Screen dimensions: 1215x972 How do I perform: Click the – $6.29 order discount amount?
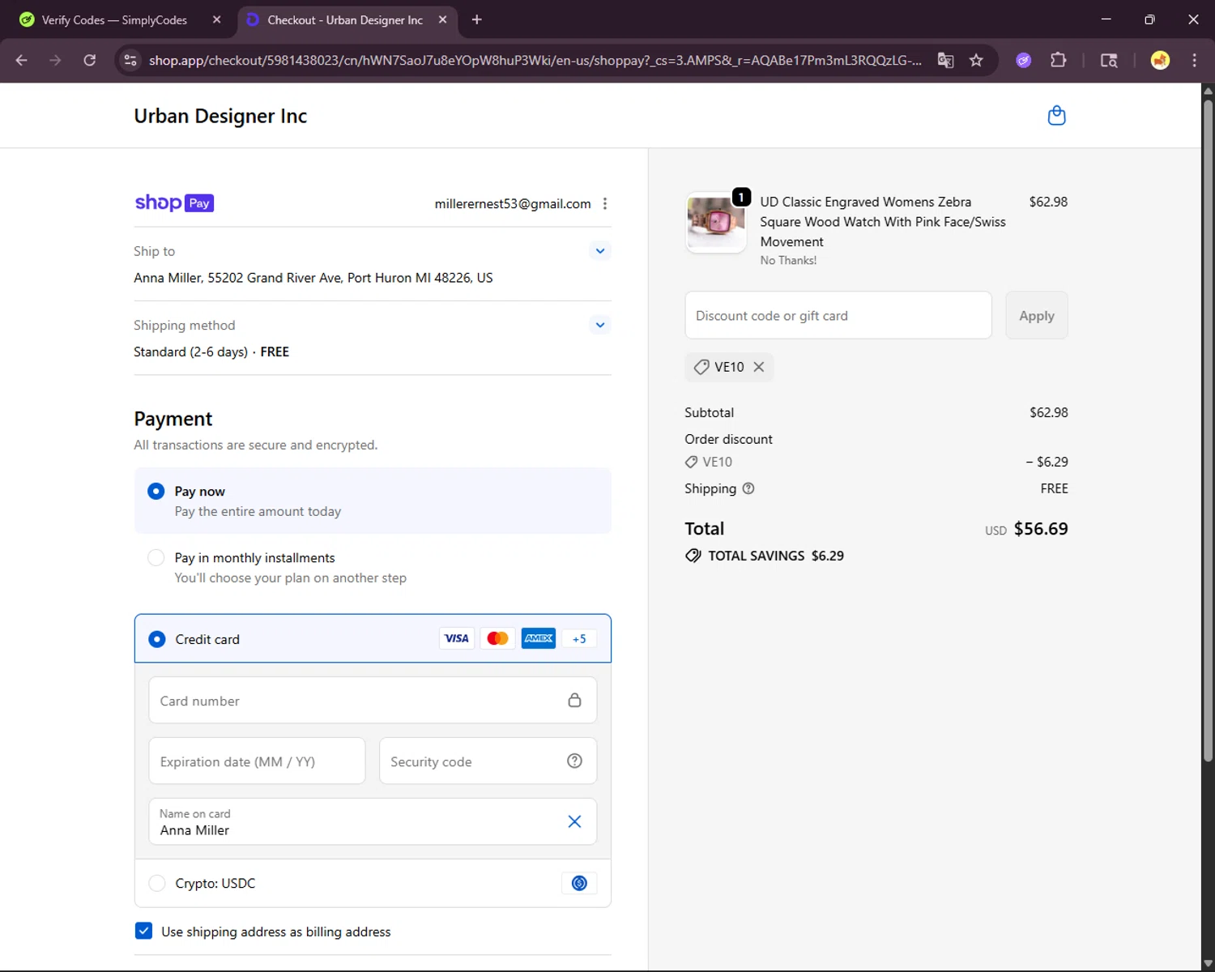pos(1047,462)
